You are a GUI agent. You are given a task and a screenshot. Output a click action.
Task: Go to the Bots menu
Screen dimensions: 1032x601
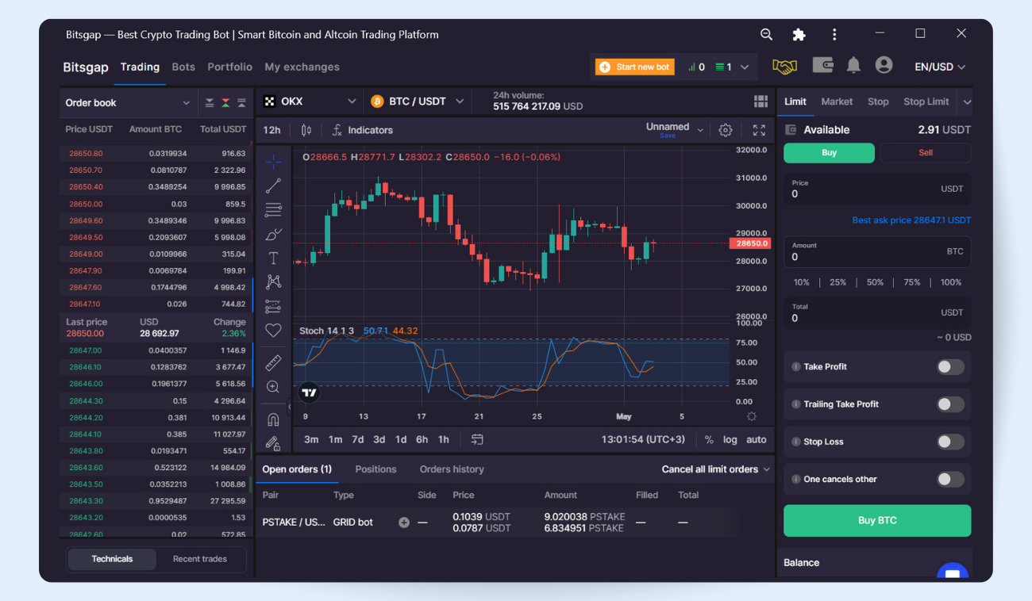pos(183,67)
